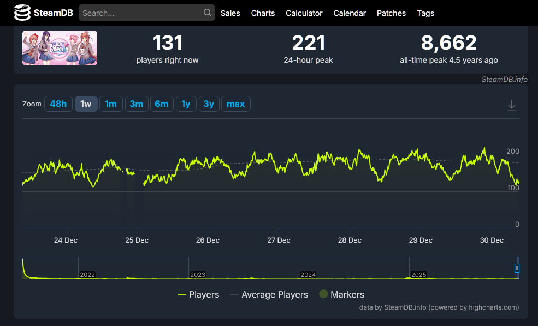This screenshot has width=538, height=326.
Task: Toggle the Players series legend
Action: tap(198, 294)
